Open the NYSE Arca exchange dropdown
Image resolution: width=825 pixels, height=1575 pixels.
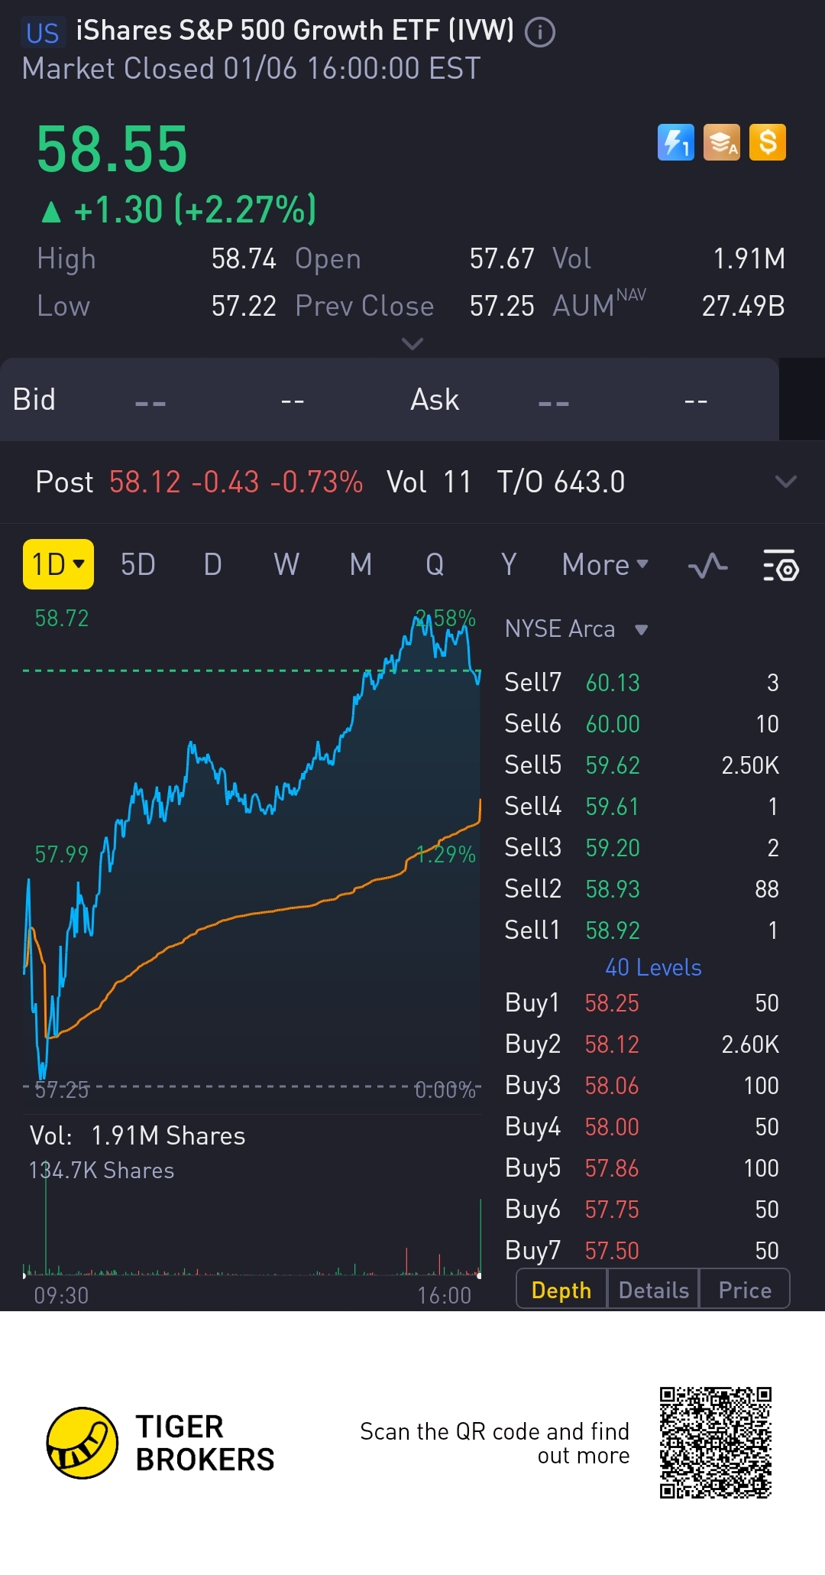(x=577, y=629)
